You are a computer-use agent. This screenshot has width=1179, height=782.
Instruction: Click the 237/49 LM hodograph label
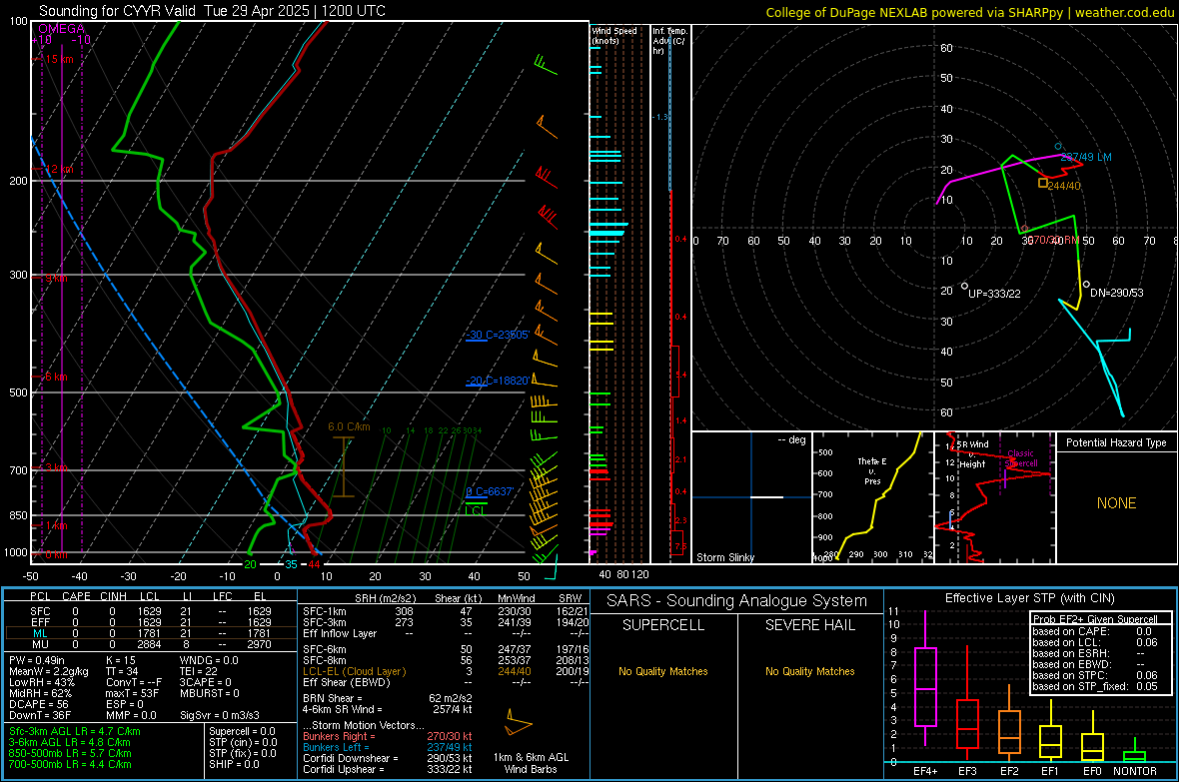click(x=1086, y=157)
